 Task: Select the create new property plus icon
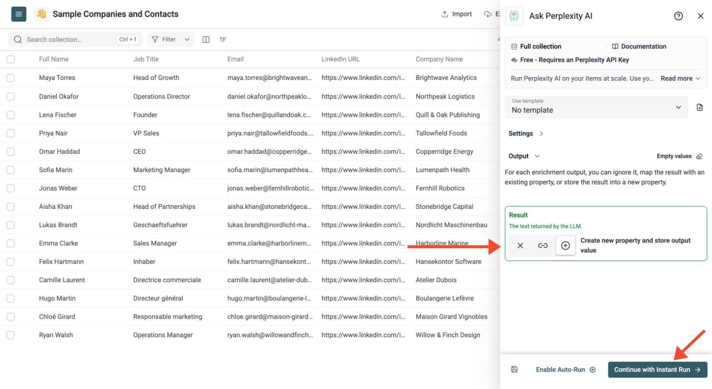click(x=565, y=245)
